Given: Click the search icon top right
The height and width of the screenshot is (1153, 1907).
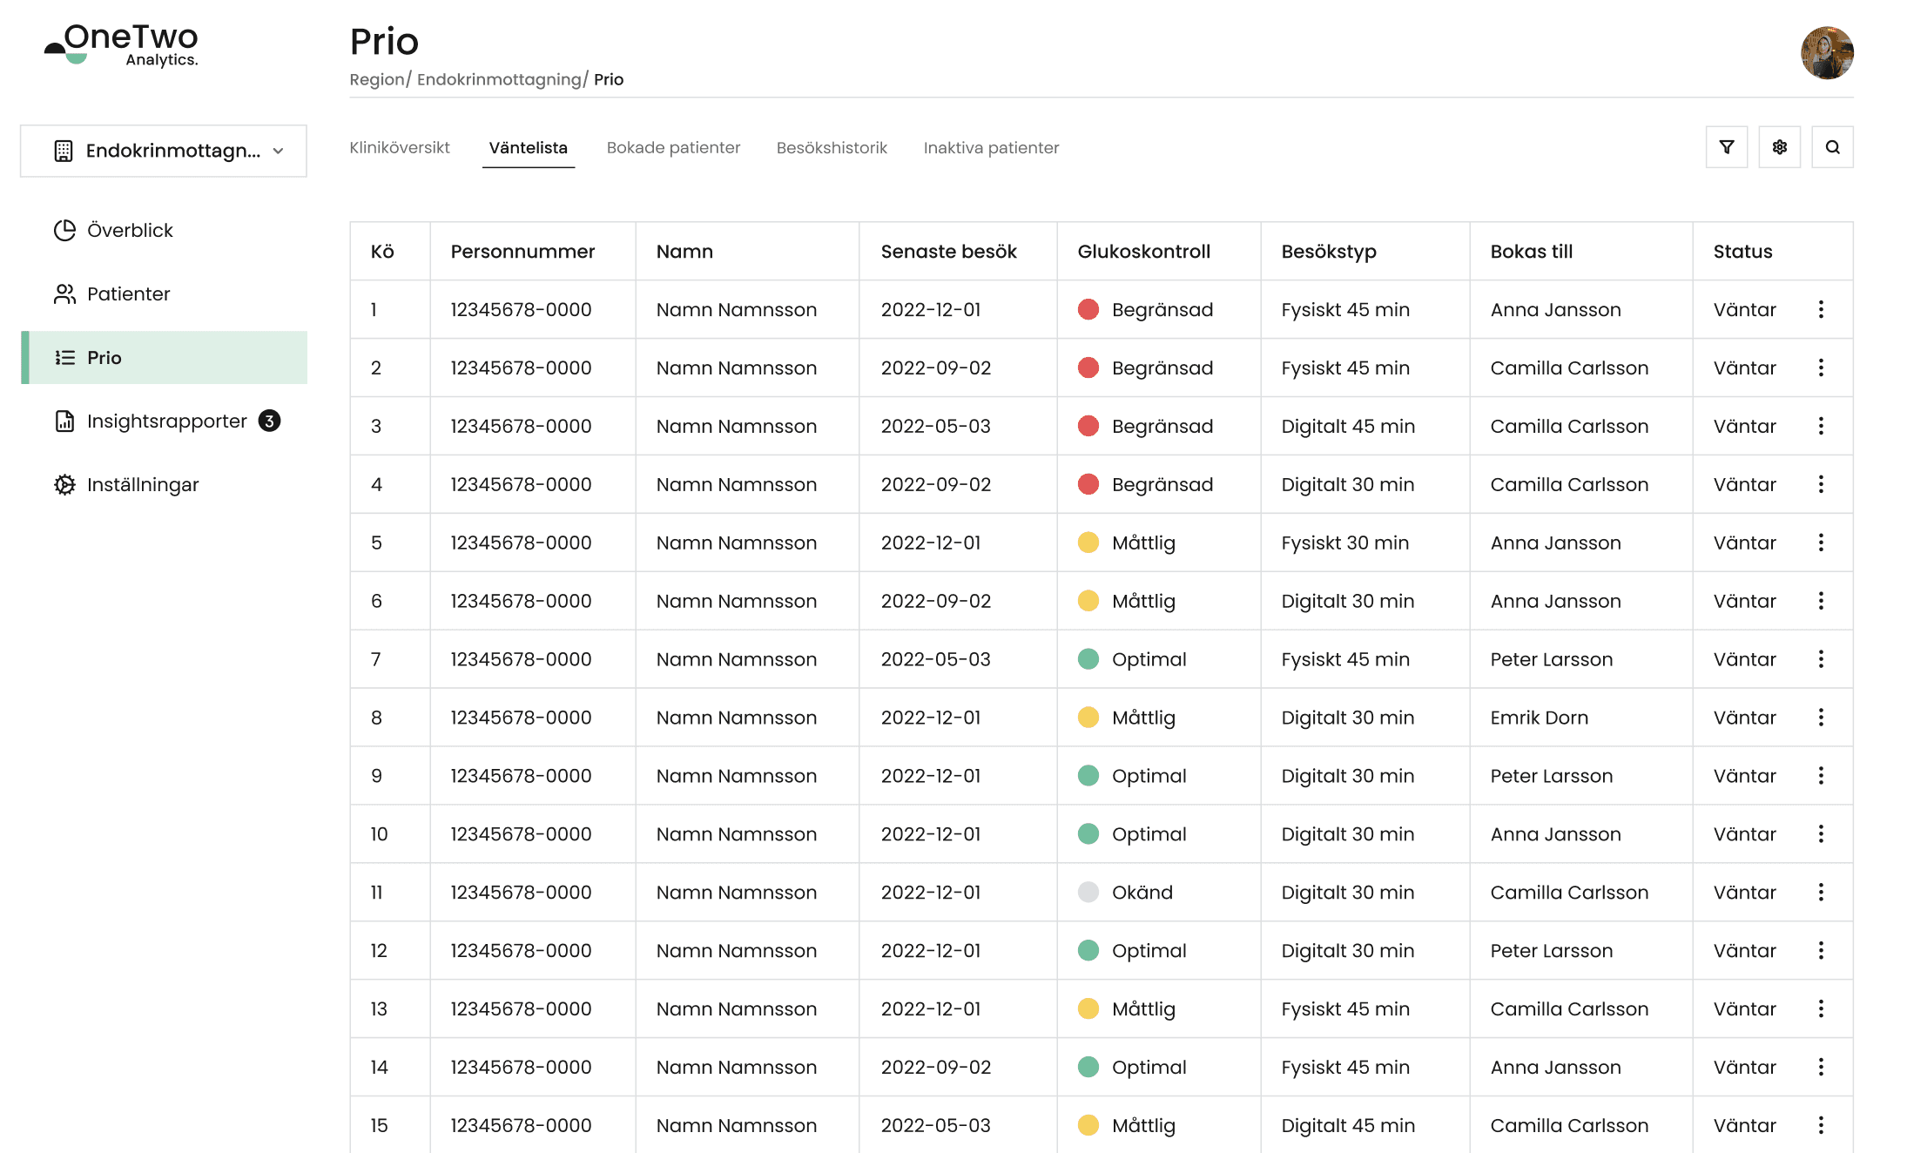Looking at the screenshot, I should [1832, 147].
